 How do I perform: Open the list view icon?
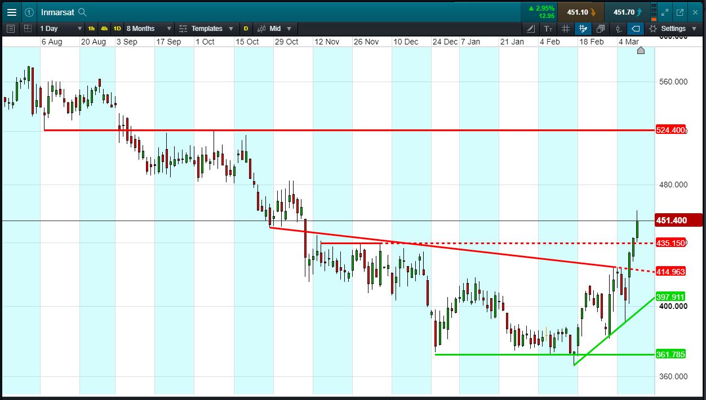[x=11, y=28]
